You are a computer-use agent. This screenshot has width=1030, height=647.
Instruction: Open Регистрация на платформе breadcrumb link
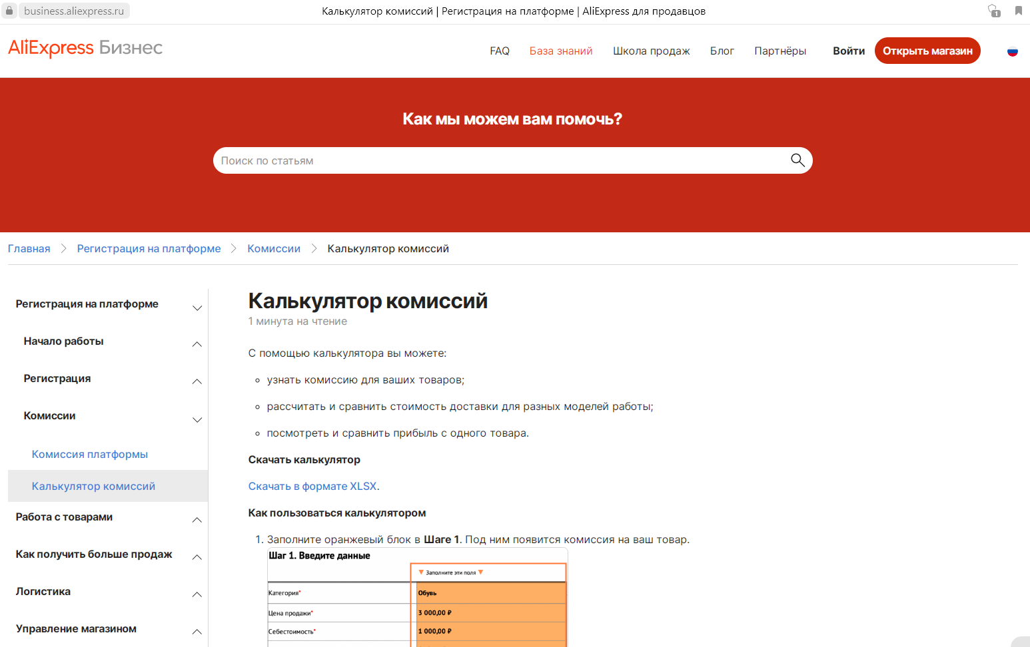click(149, 248)
